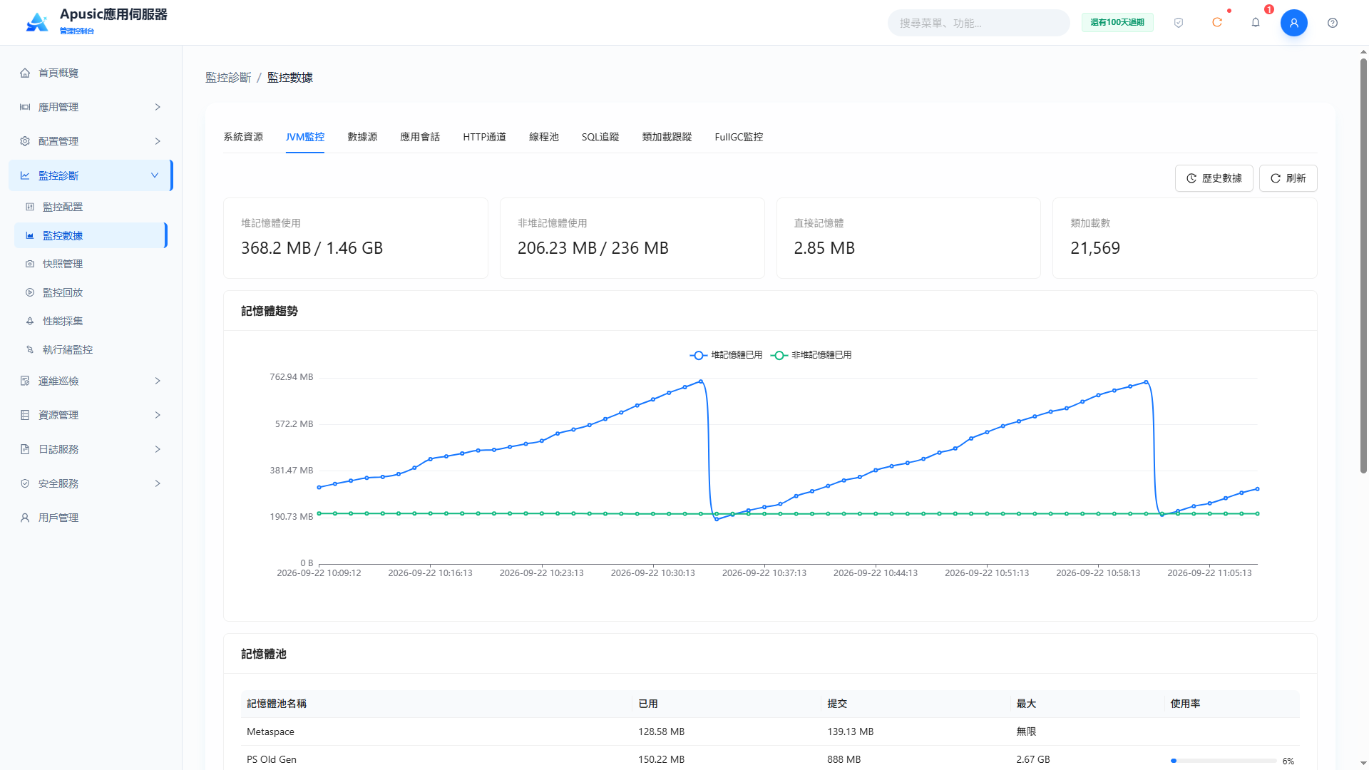The height and width of the screenshot is (770, 1369).
Task: Click the 監控配置 submenu icon
Action: [x=30, y=207]
